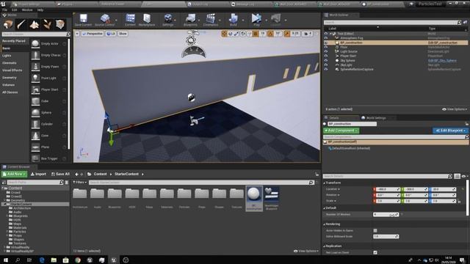Toggle rotation snapping in the viewport
Image resolution: width=470 pixels, height=264 pixels.
tap(270, 34)
